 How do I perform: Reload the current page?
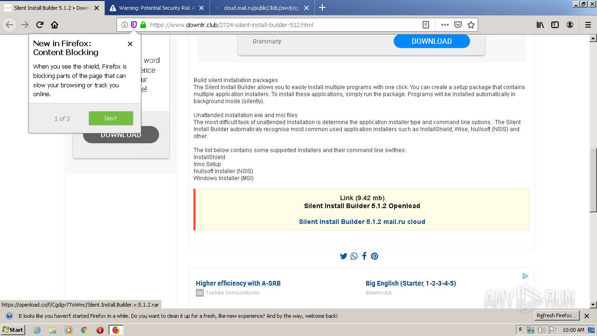[x=40, y=25]
